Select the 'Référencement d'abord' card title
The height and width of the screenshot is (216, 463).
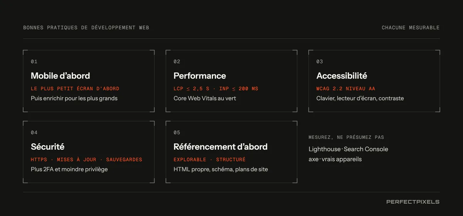220,147
